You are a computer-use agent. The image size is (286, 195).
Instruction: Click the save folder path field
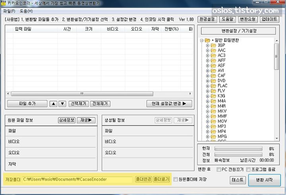pyautogui.click(x=77, y=179)
